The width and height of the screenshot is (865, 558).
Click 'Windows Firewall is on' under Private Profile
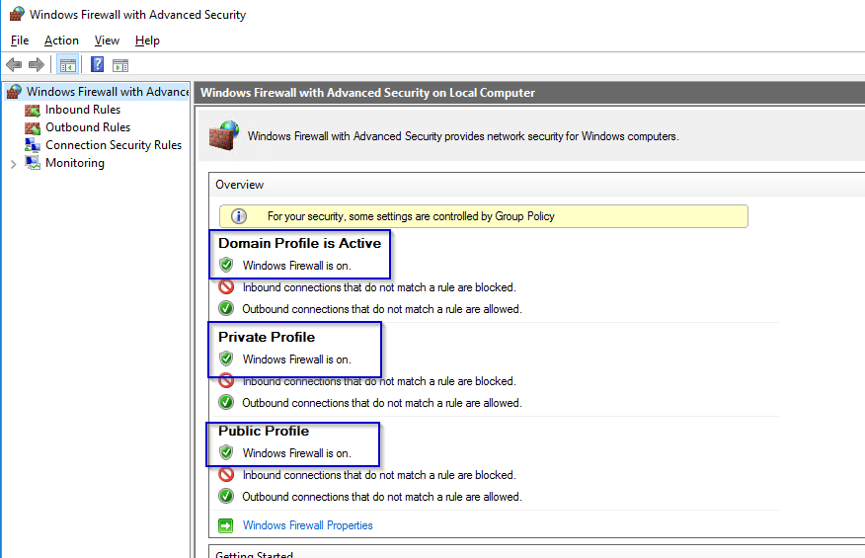click(297, 359)
